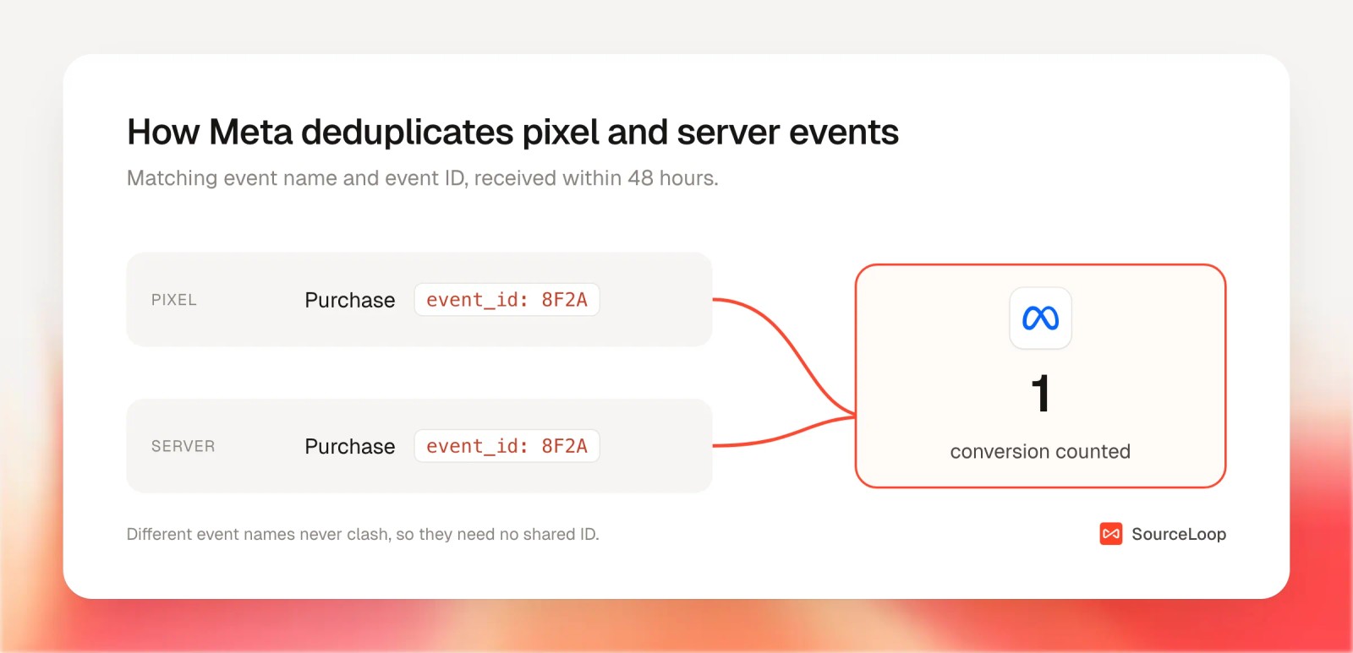Click the 'conversion counted' text
Viewport: 1353px width, 653px height.
coord(1040,452)
